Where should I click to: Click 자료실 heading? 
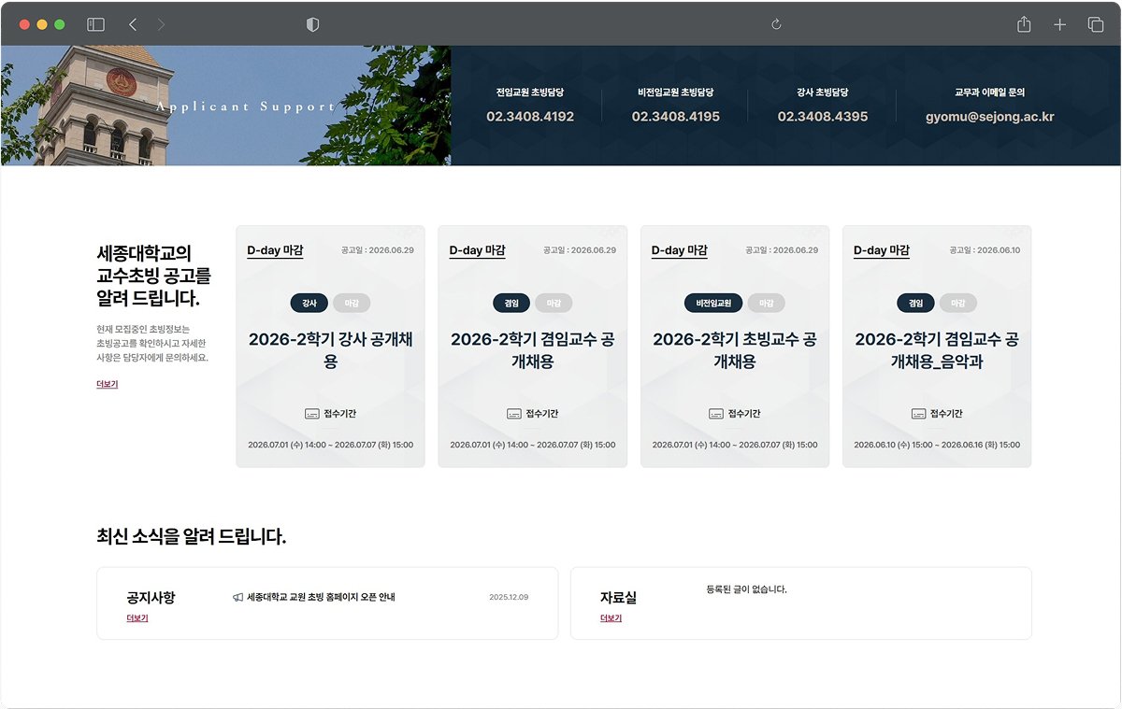[618, 598]
